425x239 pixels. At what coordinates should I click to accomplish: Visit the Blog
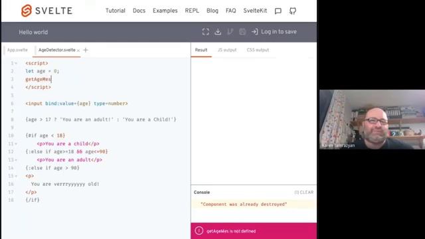pos(212,11)
